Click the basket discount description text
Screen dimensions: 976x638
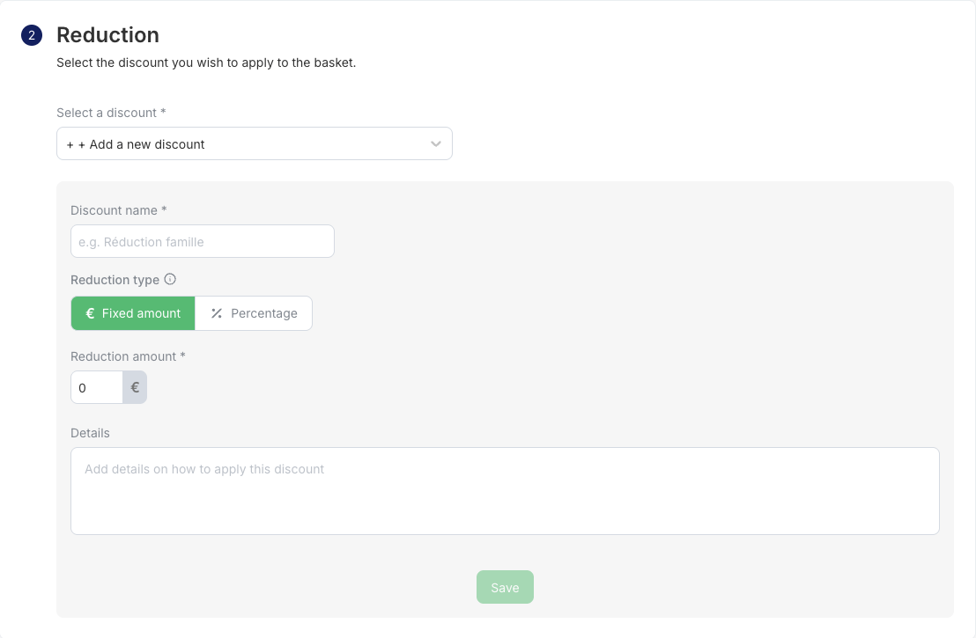tap(206, 63)
